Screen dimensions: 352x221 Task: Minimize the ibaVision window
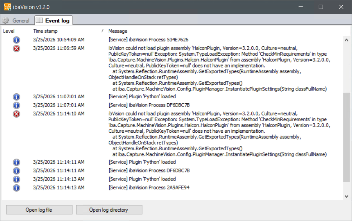(x=301, y=7)
